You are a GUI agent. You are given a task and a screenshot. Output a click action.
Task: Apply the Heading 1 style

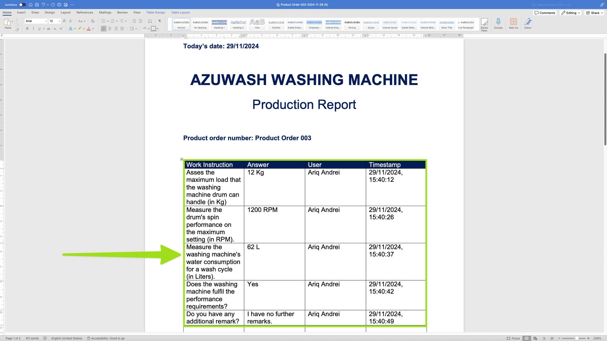tap(219, 24)
